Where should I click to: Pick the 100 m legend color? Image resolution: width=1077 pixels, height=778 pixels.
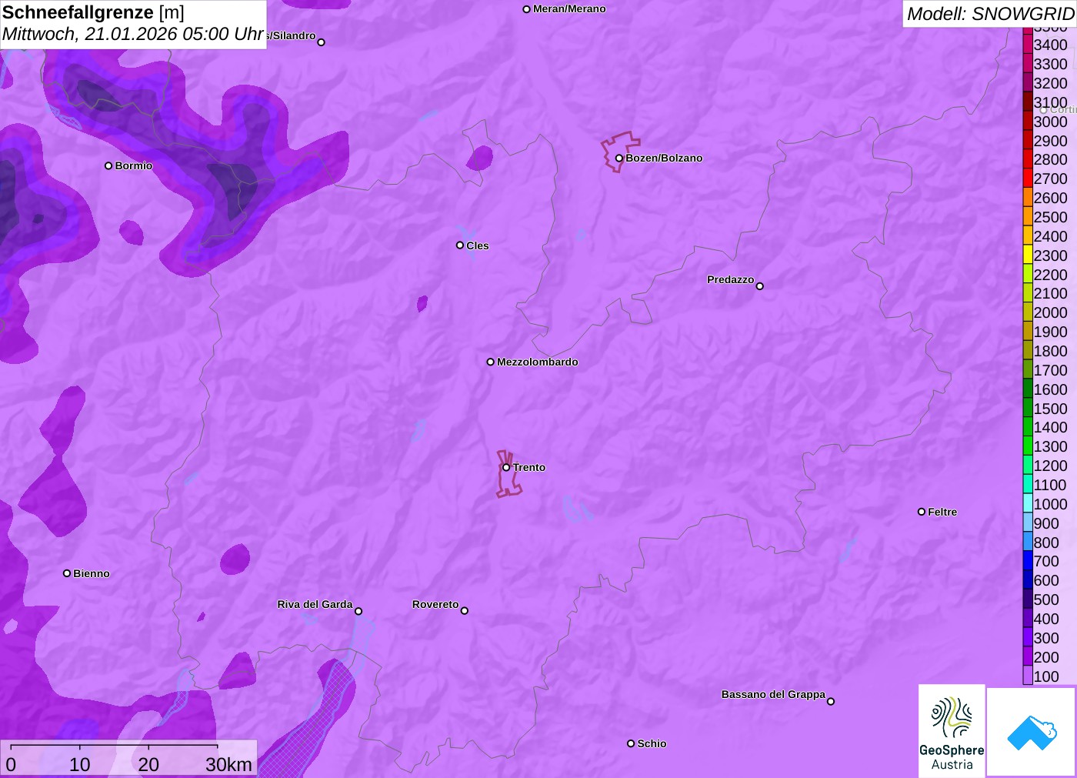tap(1028, 676)
